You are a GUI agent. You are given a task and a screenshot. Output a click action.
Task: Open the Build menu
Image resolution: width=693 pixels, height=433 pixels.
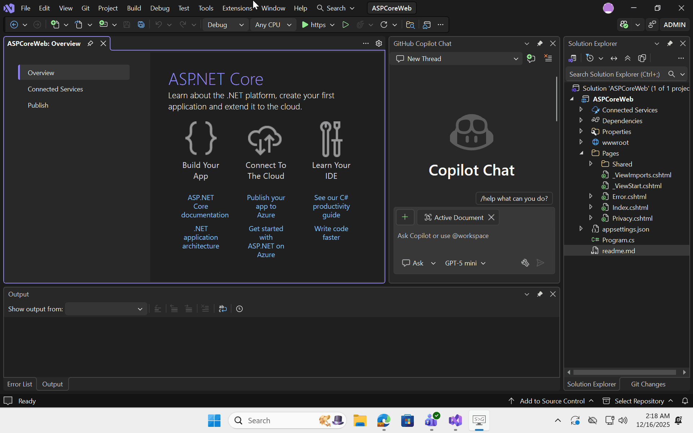(x=134, y=8)
